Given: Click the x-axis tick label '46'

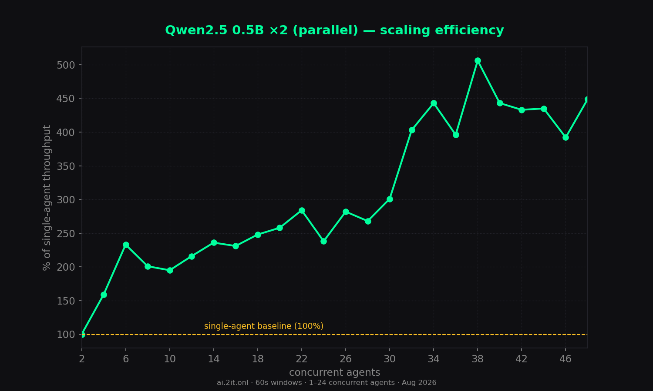Looking at the screenshot, I should [565, 359].
